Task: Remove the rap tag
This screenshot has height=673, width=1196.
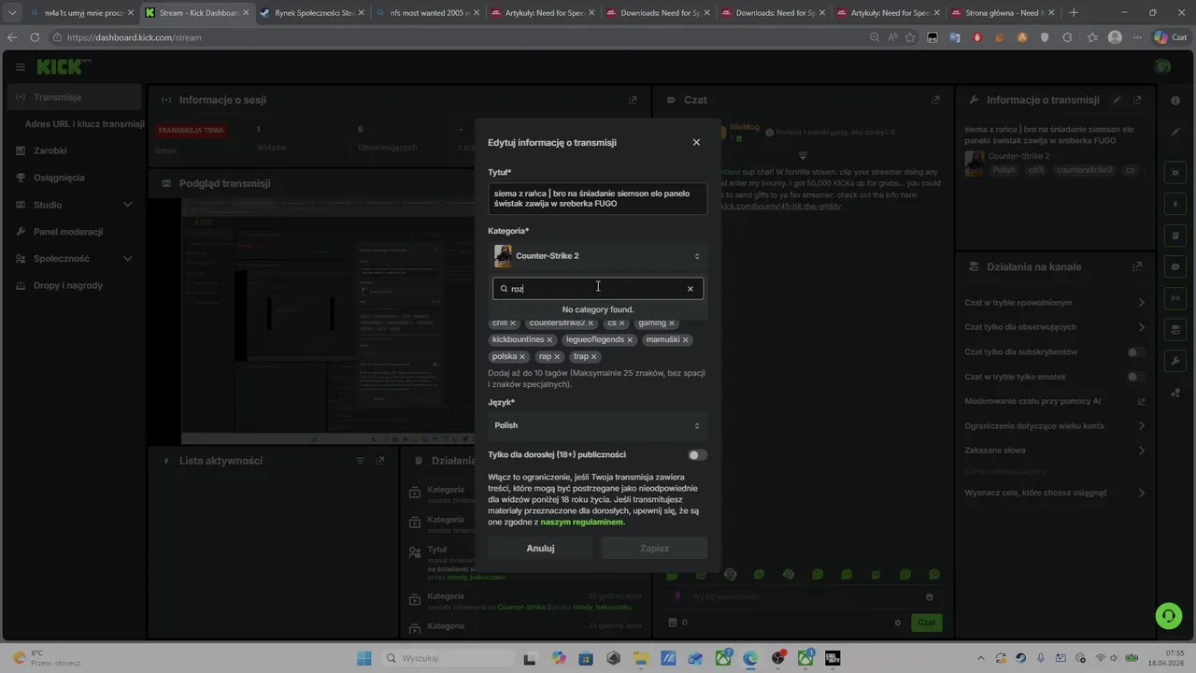Action: coord(558,357)
